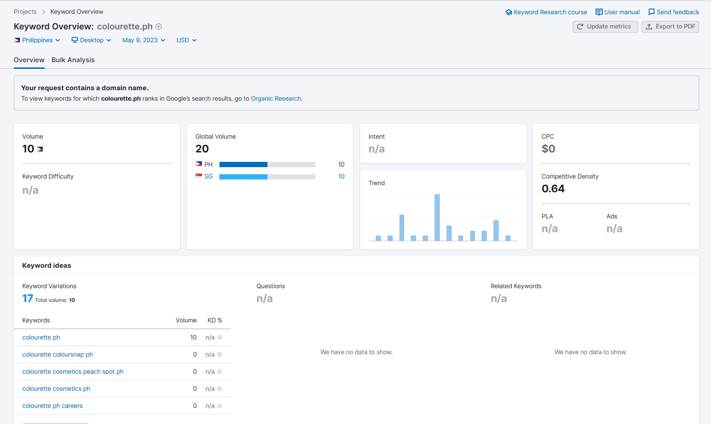Open the Philippines country dropdown
The image size is (711, 424).
pyautogui.click(x=37, y=40)
